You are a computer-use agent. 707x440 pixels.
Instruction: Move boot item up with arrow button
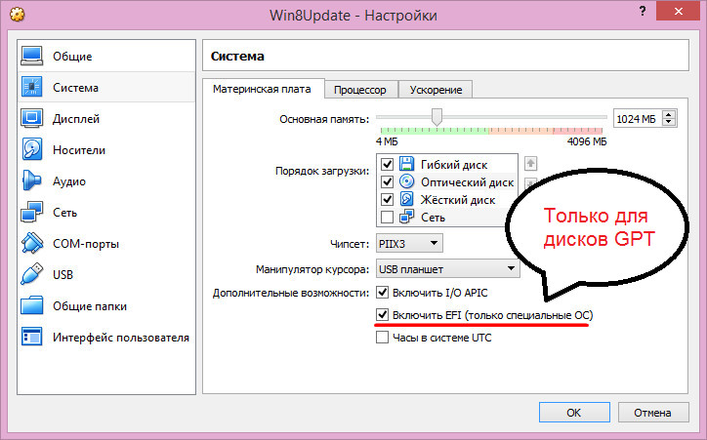click(x=530, y=163)
